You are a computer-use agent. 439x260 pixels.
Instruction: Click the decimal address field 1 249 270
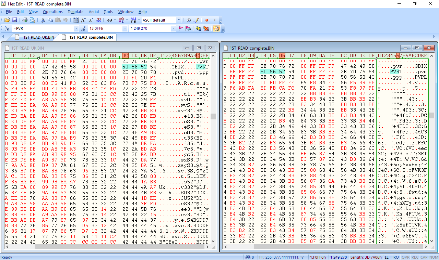pyautogui.click(x=150, y=28)
